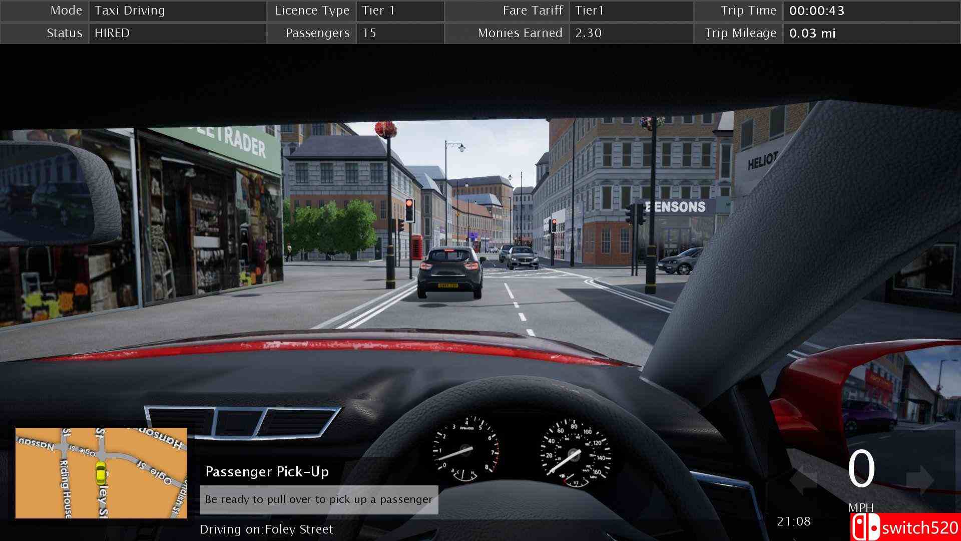The height and width of the screenshot is (541, 961).
Task: Click the red telephone box
Action: (416, 247)
